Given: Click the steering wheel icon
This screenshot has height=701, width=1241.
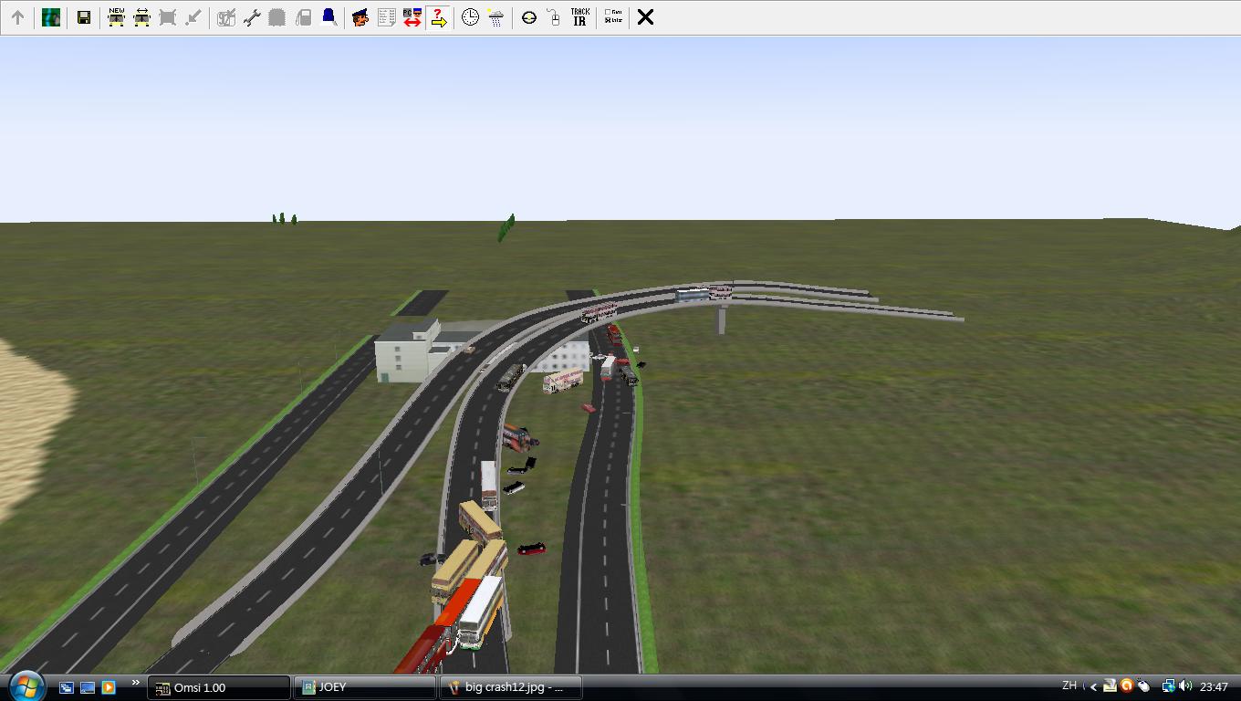Looking at the screenshot, I should [528, 17].
